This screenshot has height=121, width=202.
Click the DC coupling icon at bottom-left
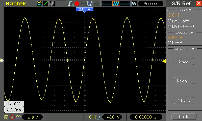click(x=6, y=117)
